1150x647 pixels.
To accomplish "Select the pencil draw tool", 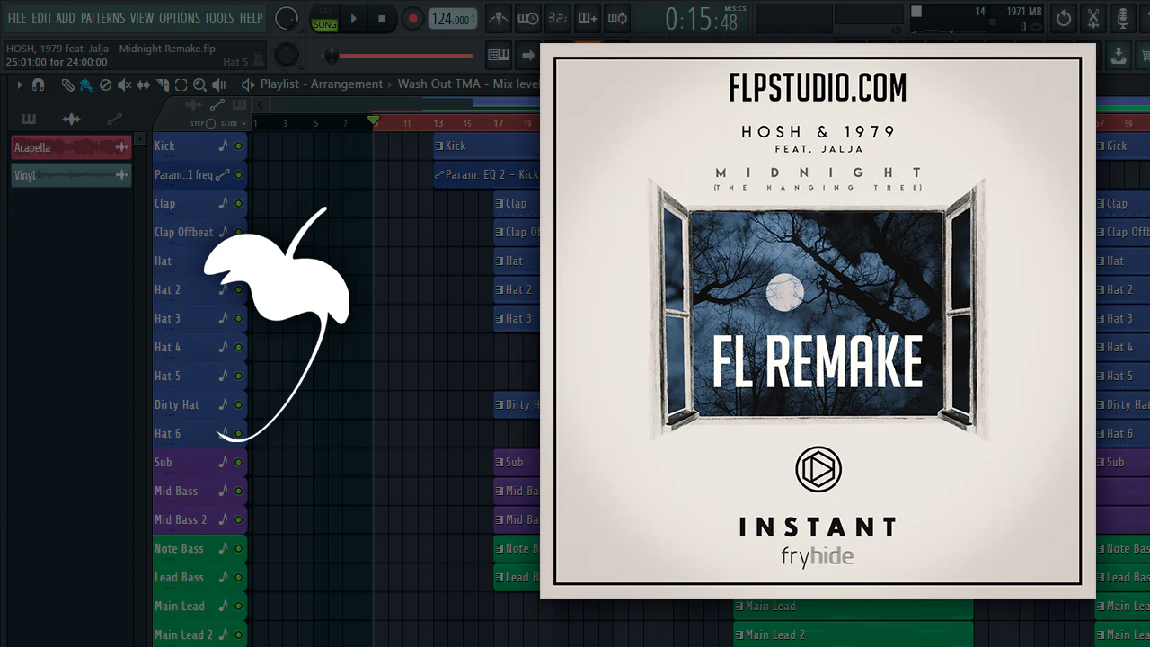I will [x=68, y=84].
